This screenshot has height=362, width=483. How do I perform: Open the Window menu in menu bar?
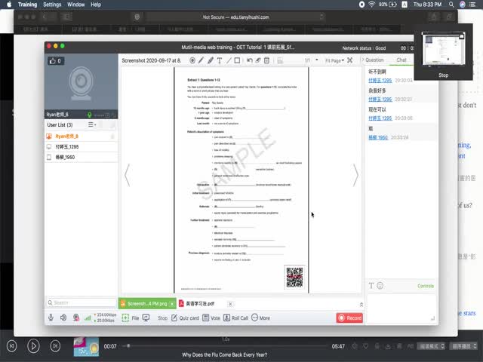coord(75,5)
